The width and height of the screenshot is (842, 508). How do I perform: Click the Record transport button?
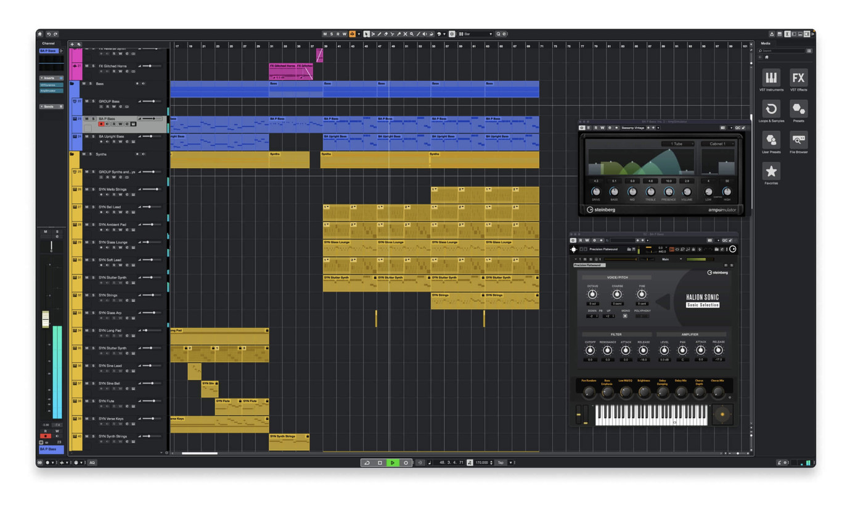[406, 462]
